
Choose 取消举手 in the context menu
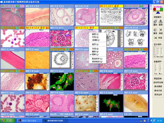(98, 59)
